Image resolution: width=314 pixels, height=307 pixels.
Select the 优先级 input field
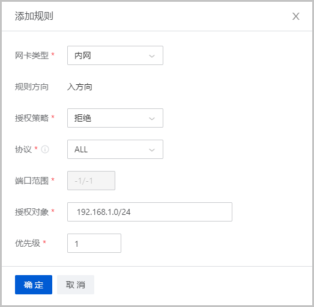[x=94, y=243]
